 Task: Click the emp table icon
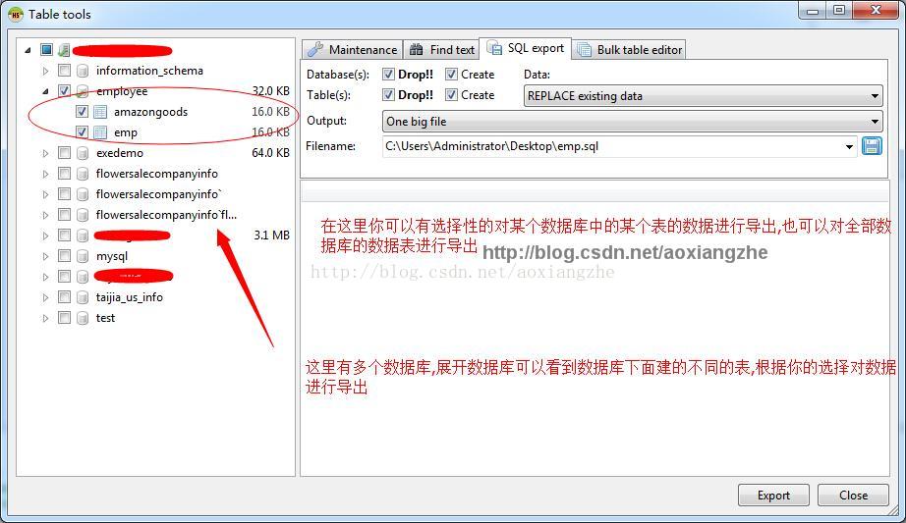100,132
